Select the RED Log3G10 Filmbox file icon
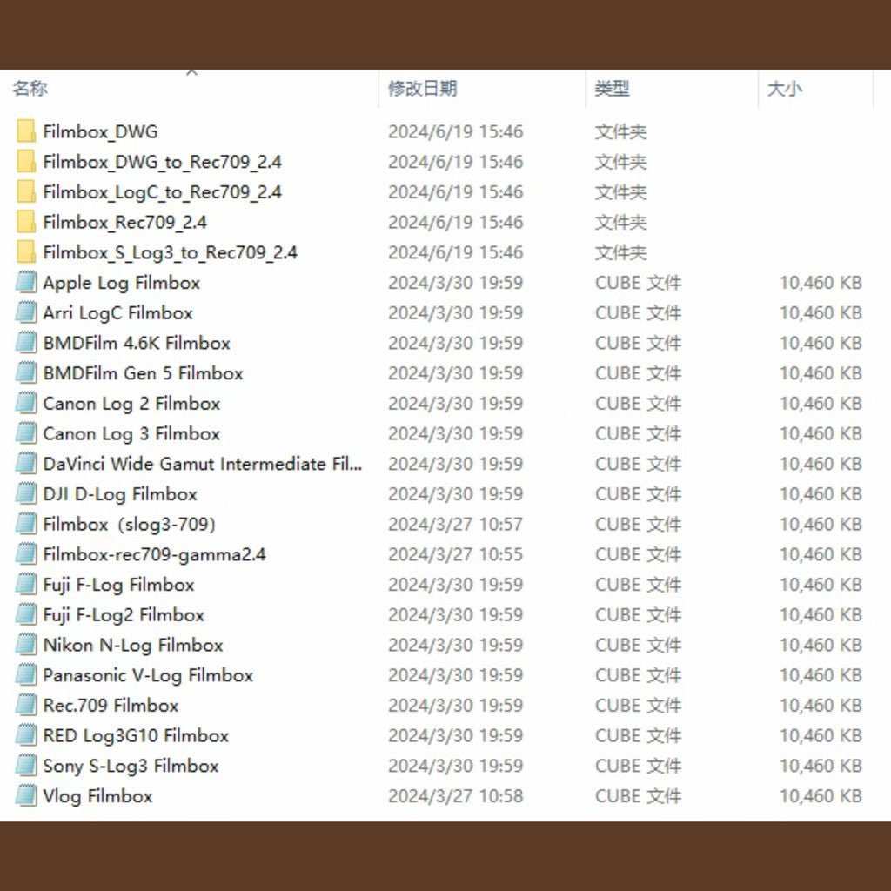This screenshot has height=891, width=891. click(25, 734)
